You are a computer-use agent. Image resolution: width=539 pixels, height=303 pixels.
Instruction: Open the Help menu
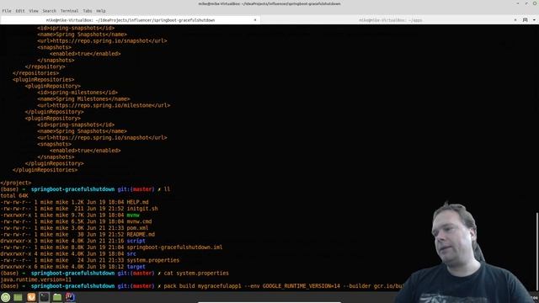pos(101,11)
